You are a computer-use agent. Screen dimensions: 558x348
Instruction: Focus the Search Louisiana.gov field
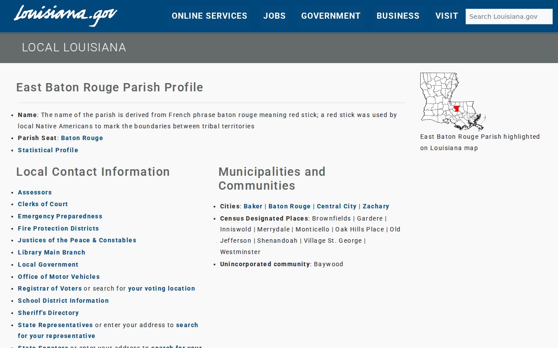pos(509,17)
